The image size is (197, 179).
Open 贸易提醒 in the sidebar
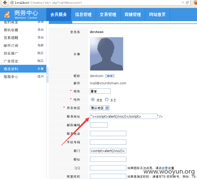pyautogui.click(x=11, y=38)
